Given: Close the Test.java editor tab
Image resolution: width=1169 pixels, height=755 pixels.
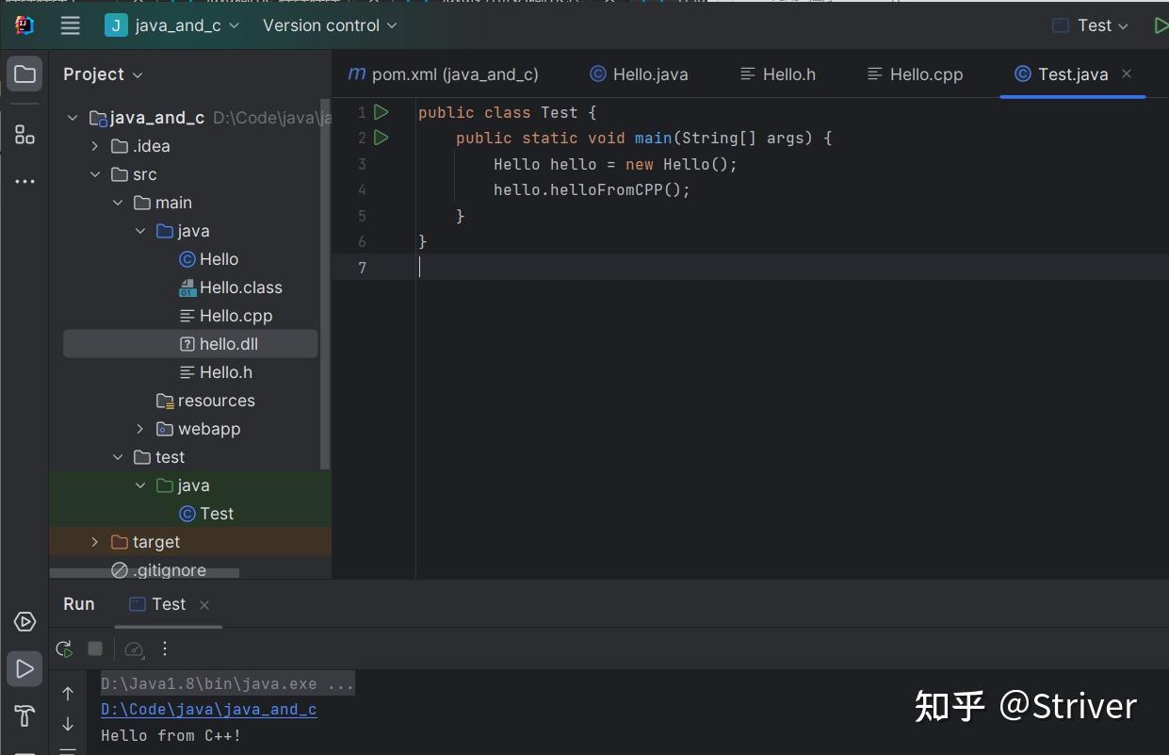Looking at the screenshot, I should (1127, 74).
